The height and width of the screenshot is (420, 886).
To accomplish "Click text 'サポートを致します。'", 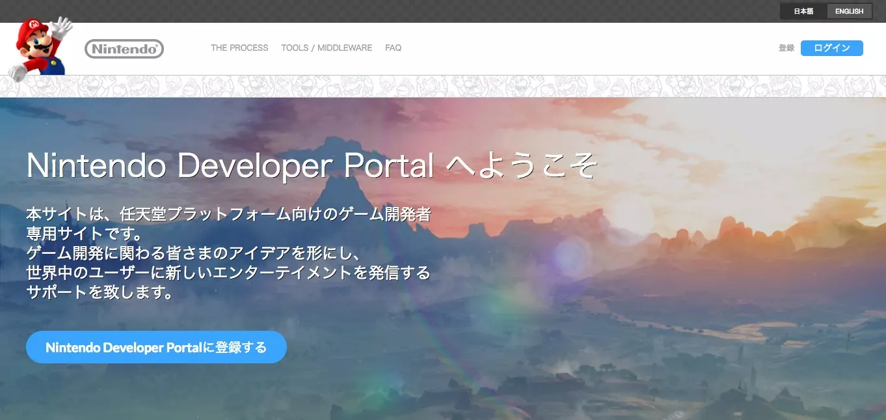I will 100,292.
